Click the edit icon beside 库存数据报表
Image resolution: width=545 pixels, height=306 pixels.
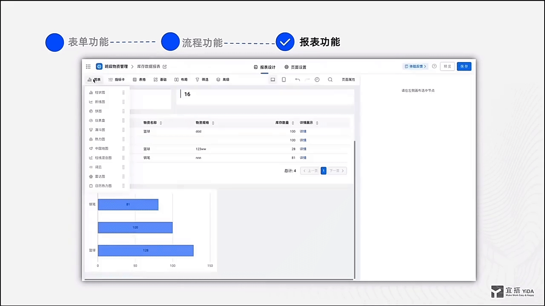(x=165, y=67)
